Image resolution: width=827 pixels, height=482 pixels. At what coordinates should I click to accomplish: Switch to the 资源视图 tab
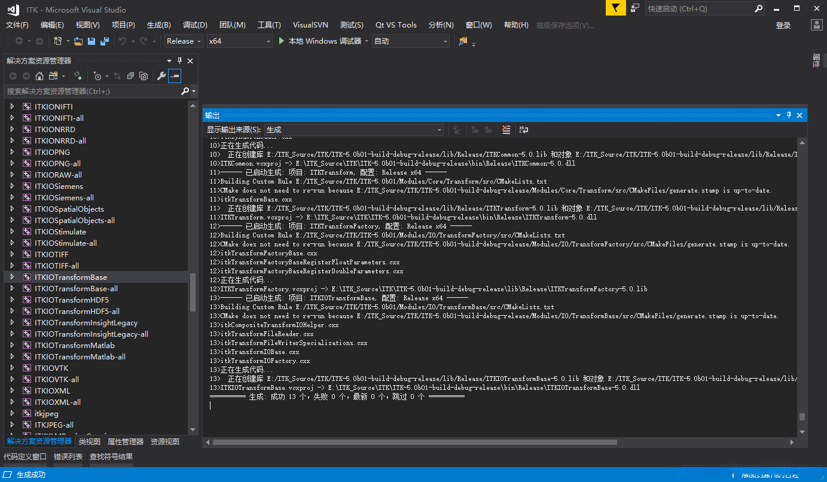(165, 441)
